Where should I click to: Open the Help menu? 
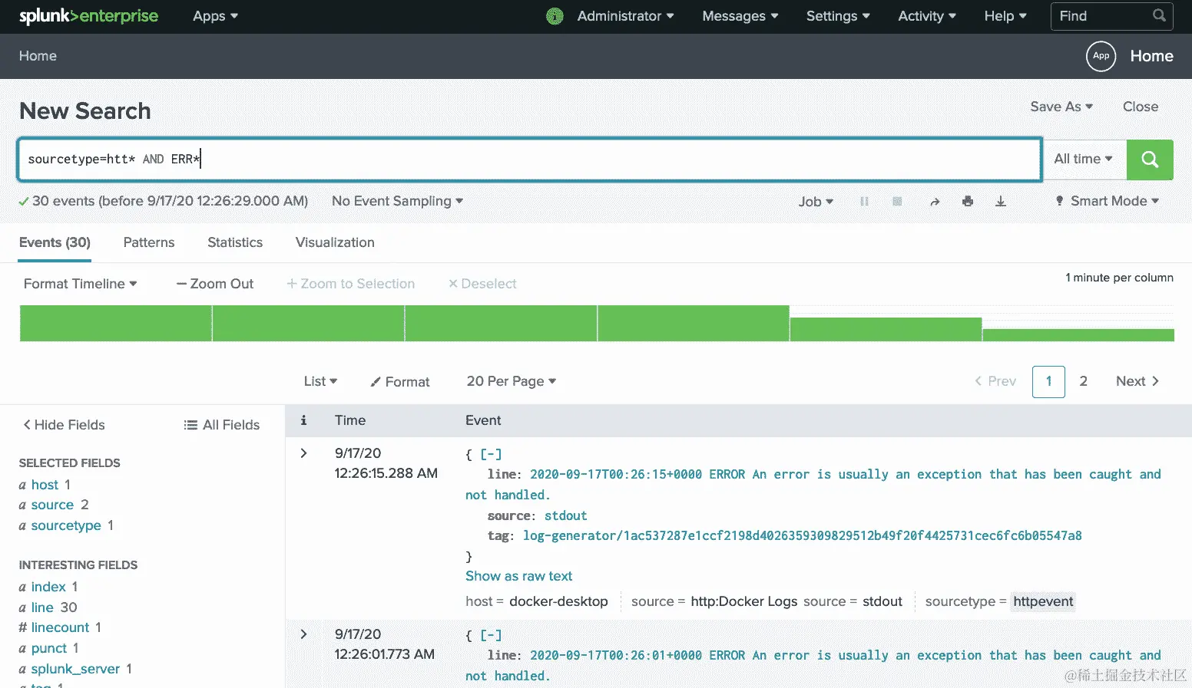pos(1005,16)
